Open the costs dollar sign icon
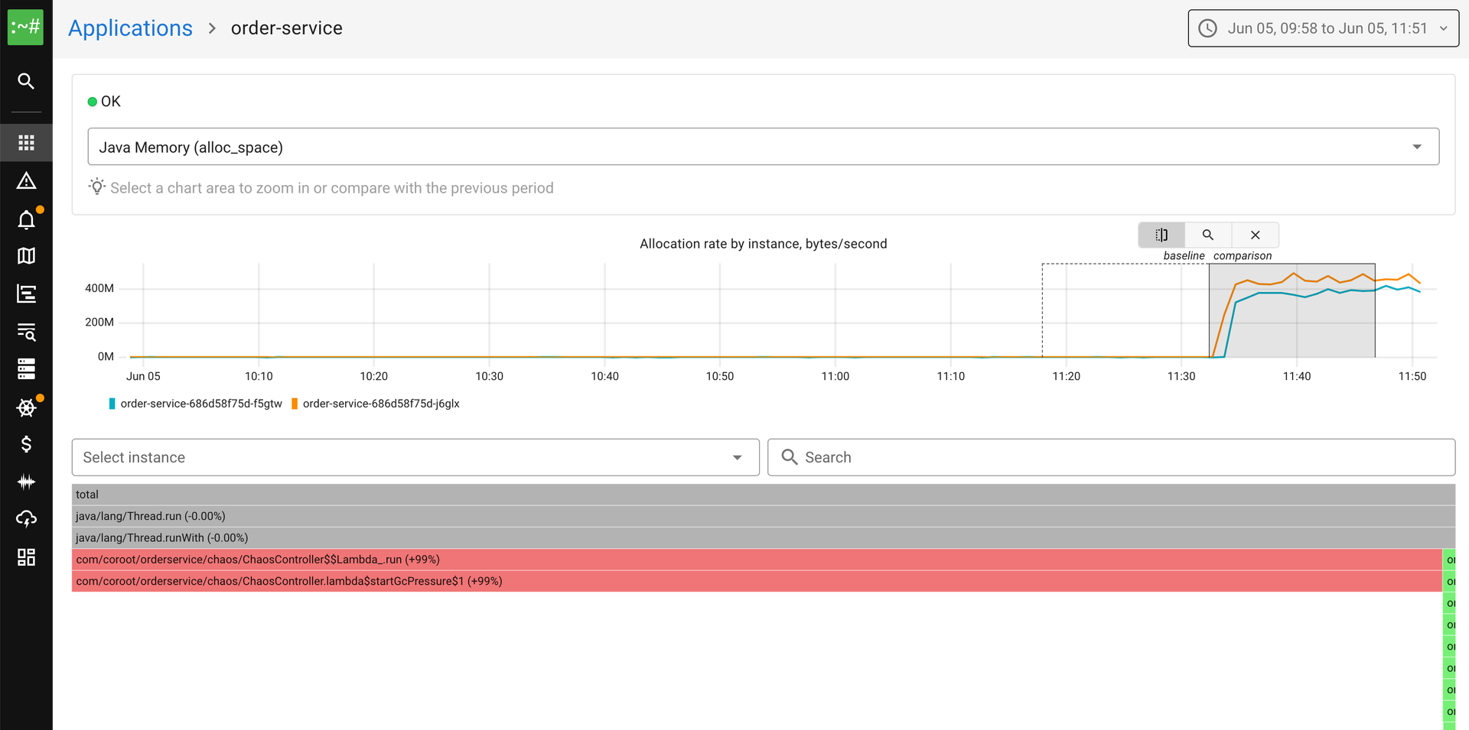Screen dimensions: 1469x730 (x=26, y=444)
